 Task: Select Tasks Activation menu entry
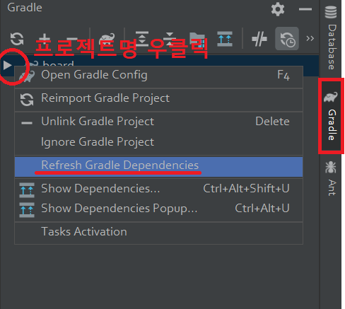(158, 233)
